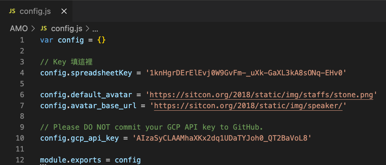386x165 pixels.
Task: Open config.js breadcrumb segment
Action: tap(67, 29)
